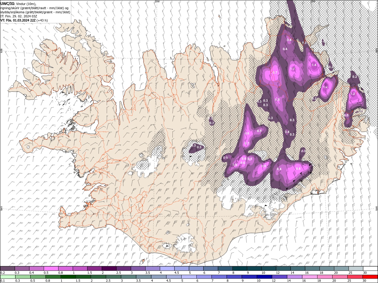The height and width of the screenshot is (283, 378).
Task: Click the bright red 30 rain scale swatch
Action: pos(370,277)
